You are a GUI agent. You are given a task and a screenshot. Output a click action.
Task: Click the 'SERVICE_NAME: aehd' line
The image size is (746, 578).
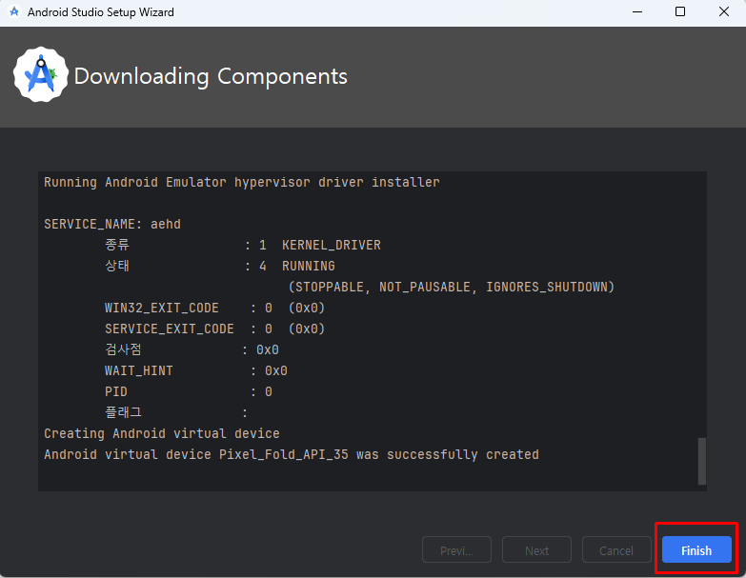pyautogui.click(x=112, y=225)
